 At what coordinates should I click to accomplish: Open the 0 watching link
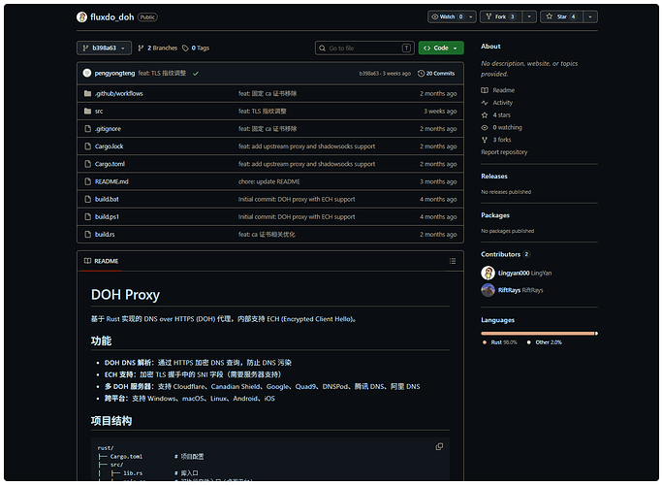click(x=507, y=128)
